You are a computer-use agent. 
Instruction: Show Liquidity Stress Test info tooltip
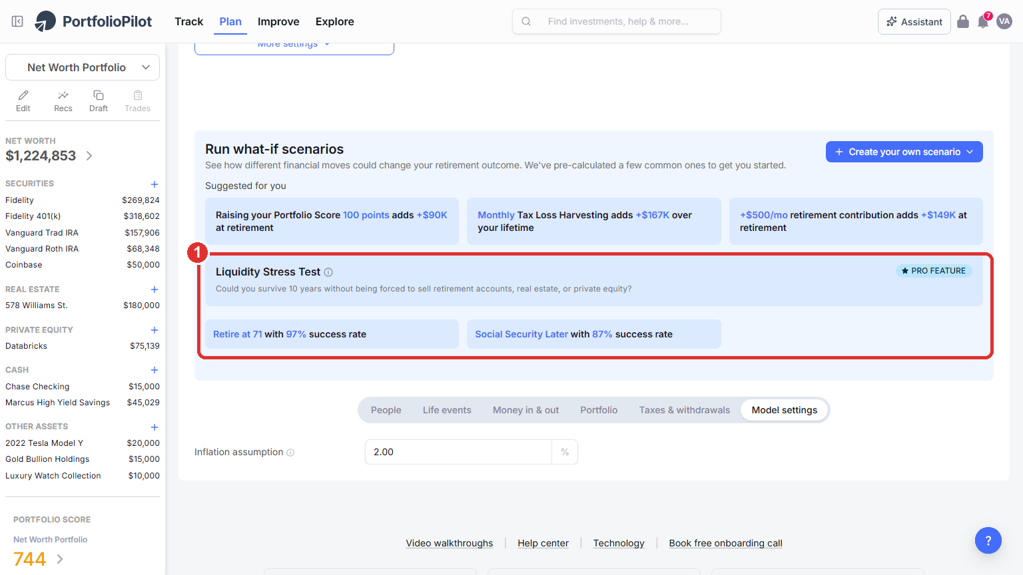click(x=328, y=272)
